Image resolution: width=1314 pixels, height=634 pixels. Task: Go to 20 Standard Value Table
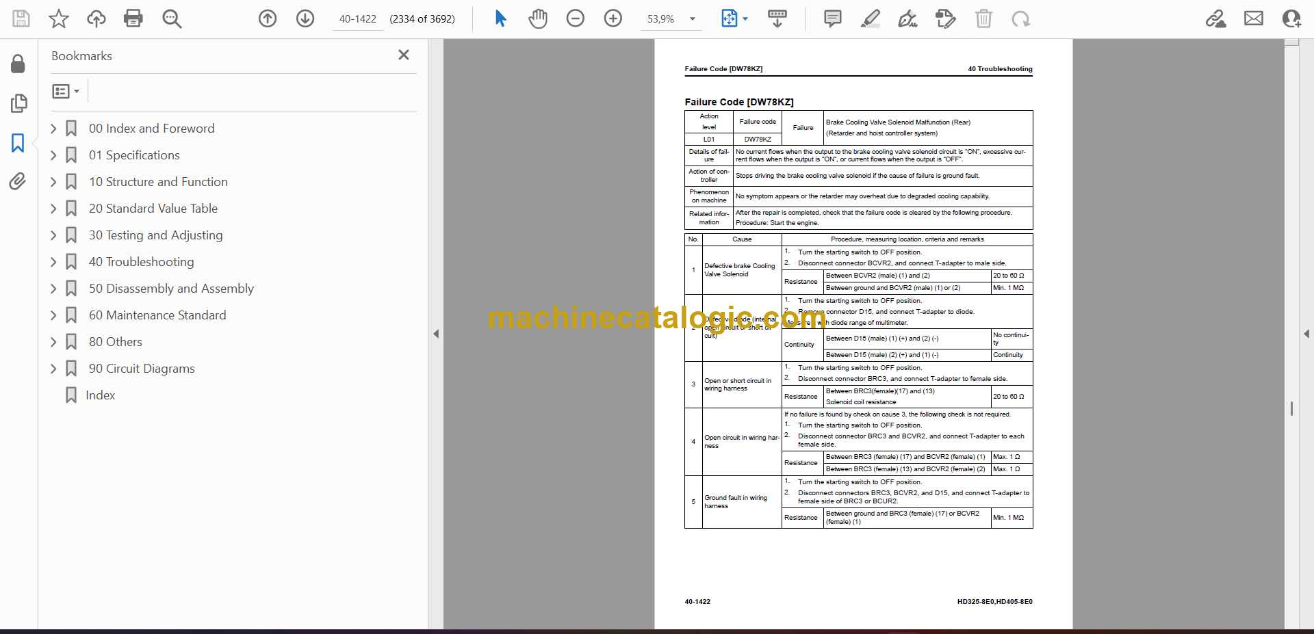coord(153,209)
